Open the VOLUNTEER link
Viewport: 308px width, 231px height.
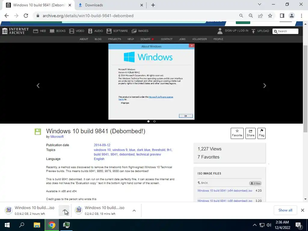199,39
